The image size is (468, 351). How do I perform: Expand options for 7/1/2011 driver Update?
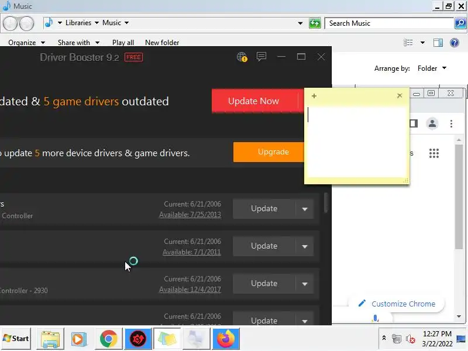point(304,246)
